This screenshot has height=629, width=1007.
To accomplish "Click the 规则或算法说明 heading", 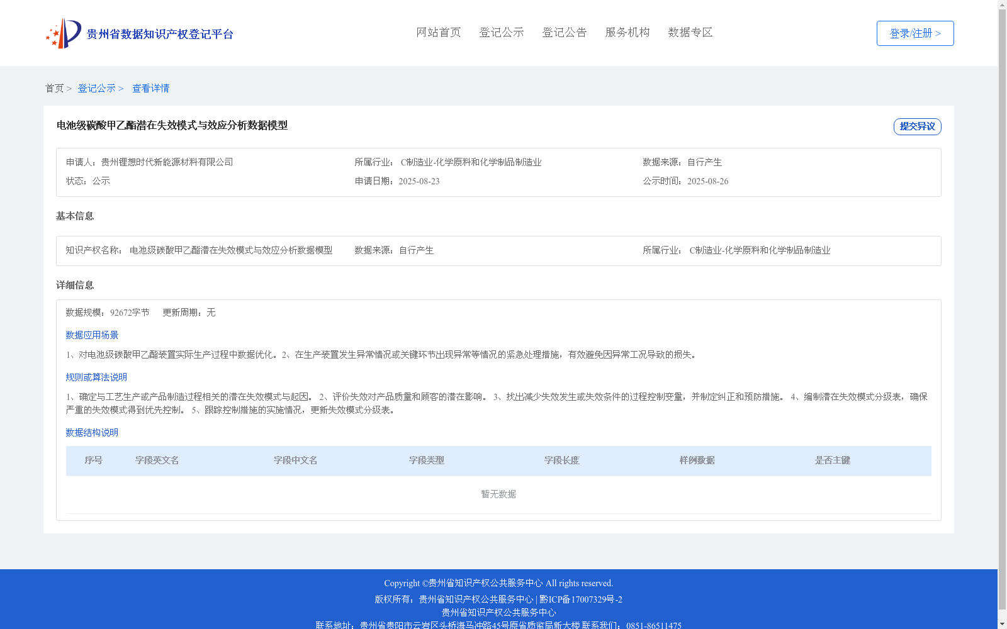I will [x=96, y=377].
